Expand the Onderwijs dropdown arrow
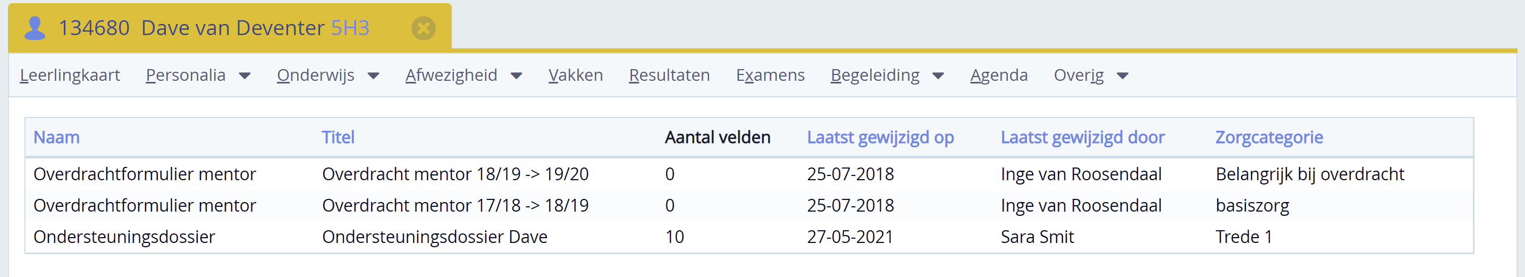 374,75
